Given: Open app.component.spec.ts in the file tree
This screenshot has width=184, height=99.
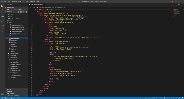Looking at the screenshot, I should point(16,29).
